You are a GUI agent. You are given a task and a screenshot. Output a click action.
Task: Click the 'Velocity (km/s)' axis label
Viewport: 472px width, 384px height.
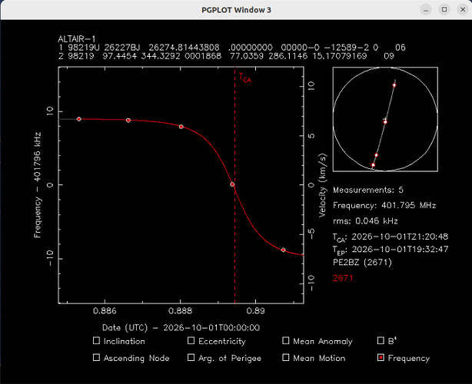click(x=322, y=185)
